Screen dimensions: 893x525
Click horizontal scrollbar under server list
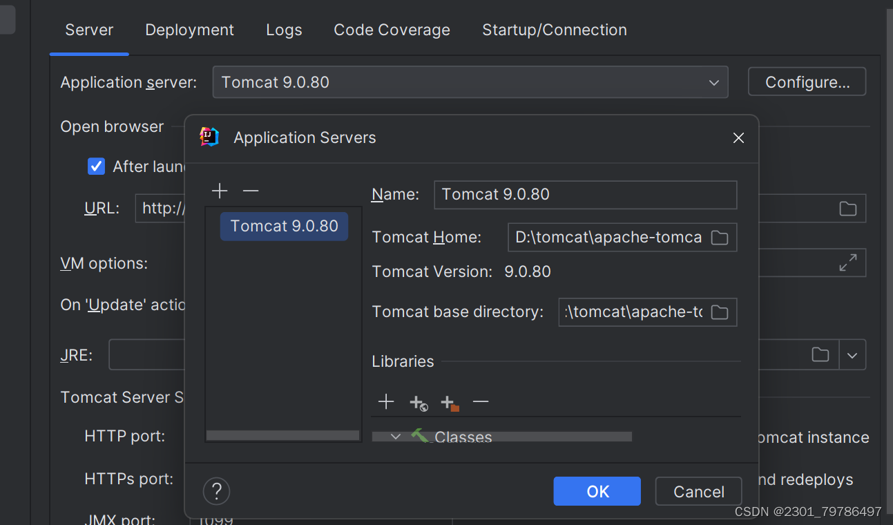[282, 435]
